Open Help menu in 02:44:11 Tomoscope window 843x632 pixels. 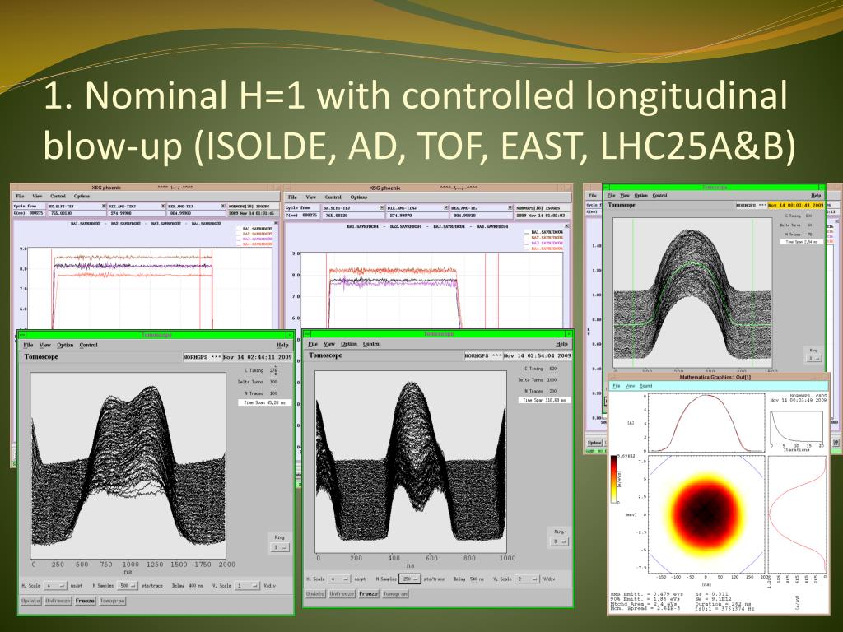coord(282,345)
